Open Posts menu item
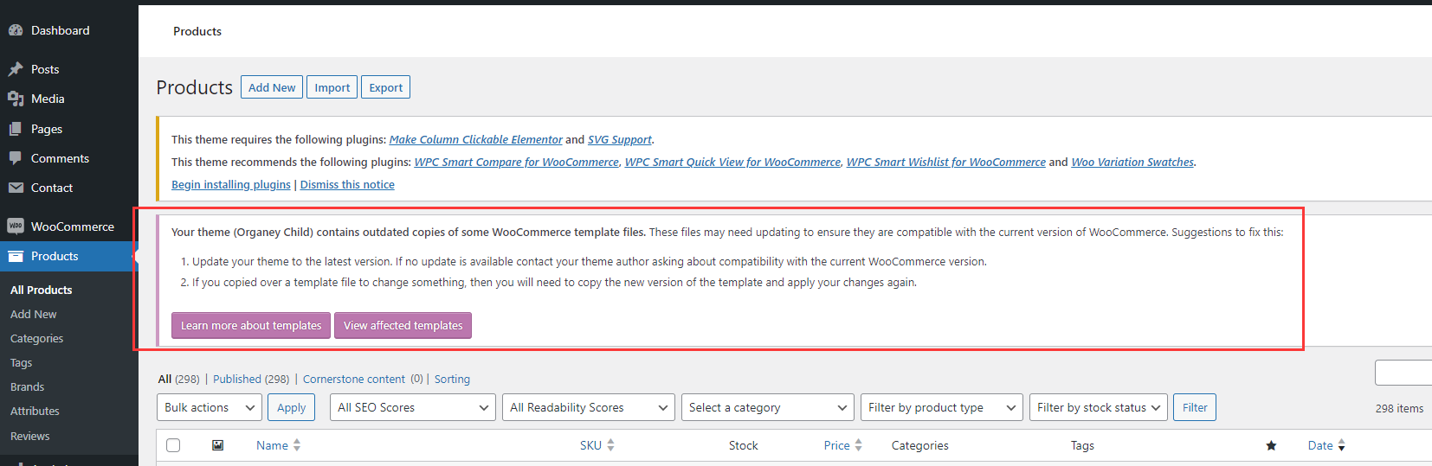 pos(69,69)
